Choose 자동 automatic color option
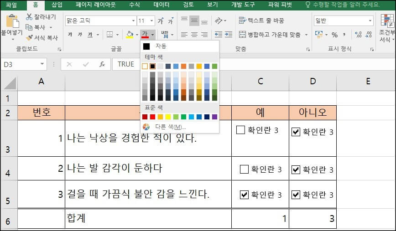This screenshot has height=231, width=396. pos(180,46)
